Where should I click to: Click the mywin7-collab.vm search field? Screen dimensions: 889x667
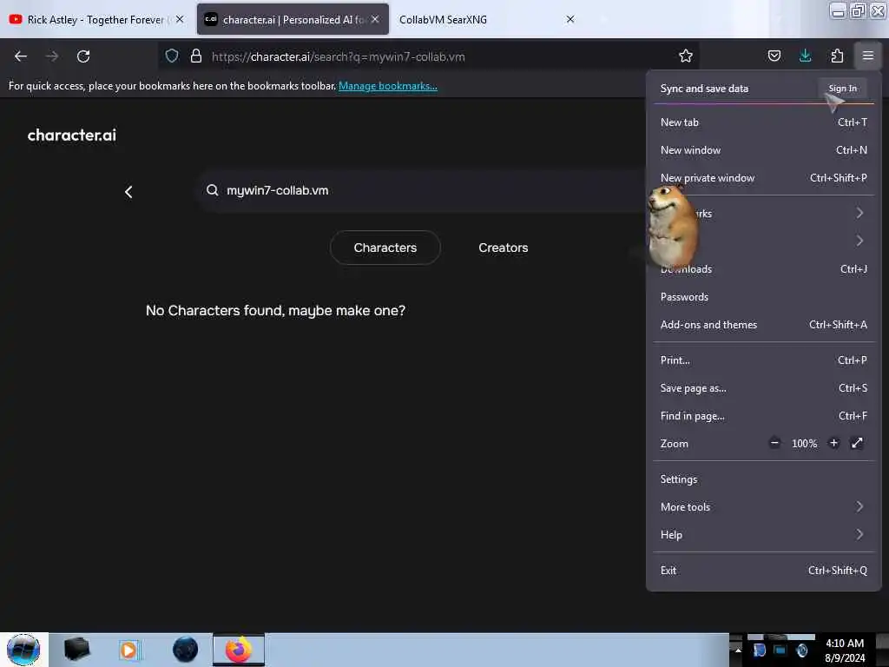point(419,190)
